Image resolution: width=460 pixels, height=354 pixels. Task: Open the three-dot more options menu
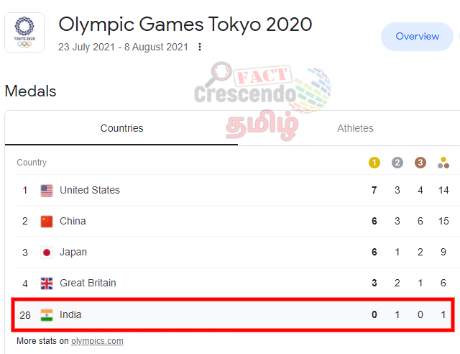(x=200, y=47)
